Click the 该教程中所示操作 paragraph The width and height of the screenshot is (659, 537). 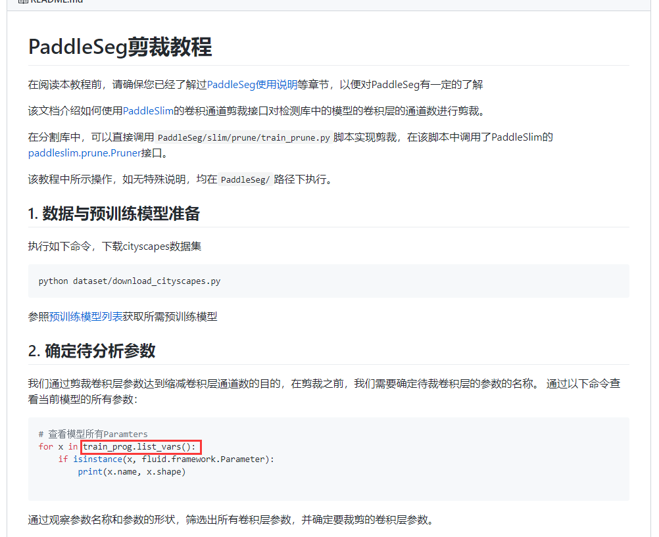(181, 179)
